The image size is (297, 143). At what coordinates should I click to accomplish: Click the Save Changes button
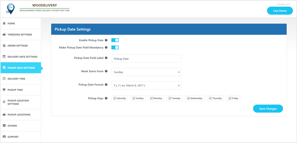click(x=268, y=109)
